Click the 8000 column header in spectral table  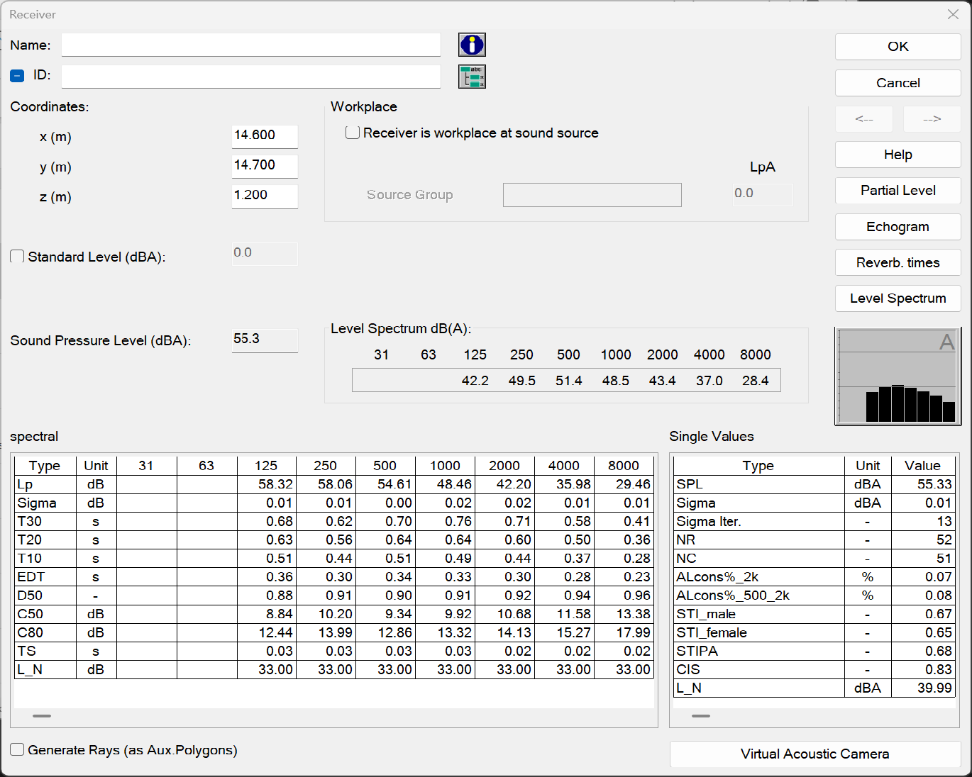pos(624,466)
